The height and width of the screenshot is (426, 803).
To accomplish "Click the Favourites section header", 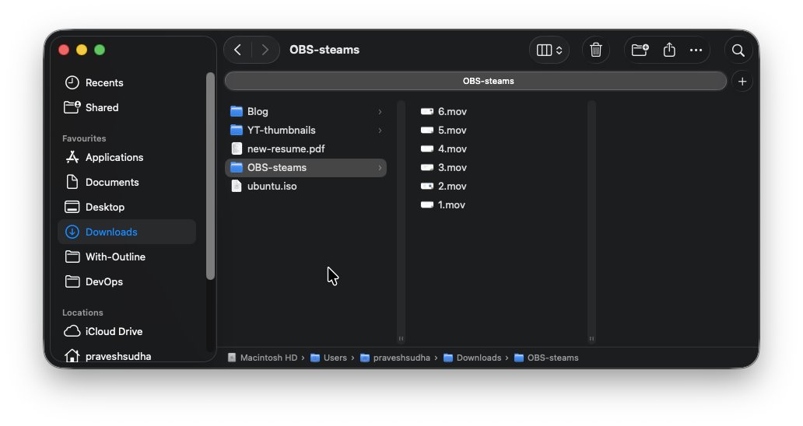I will [x=84, y=138].
